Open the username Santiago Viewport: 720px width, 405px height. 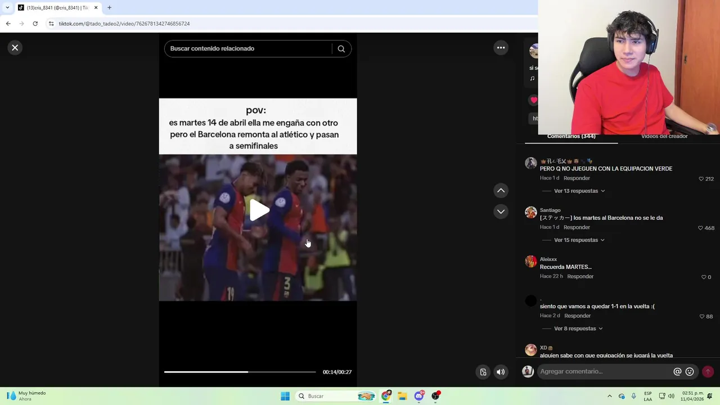550,210
